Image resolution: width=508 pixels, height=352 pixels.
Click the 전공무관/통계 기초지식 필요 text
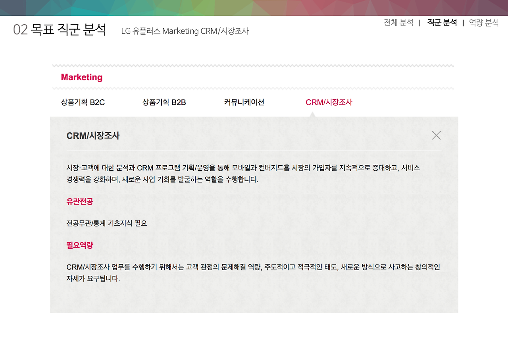[106, 223]
